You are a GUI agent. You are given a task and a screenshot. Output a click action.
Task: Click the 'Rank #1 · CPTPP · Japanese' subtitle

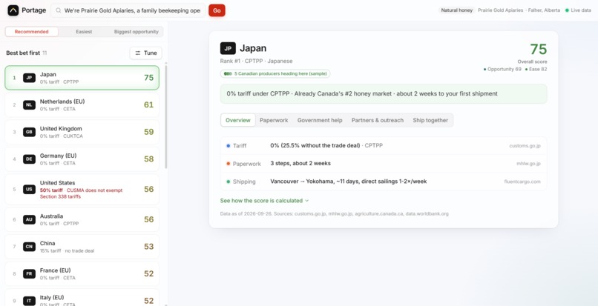[x=256, y=61]
